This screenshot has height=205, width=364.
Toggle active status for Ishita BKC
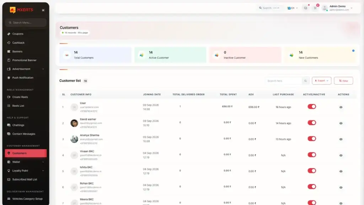(x=312, y=170)
